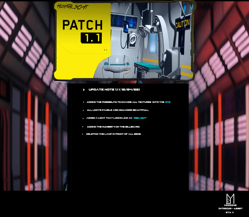Click the black '1.1' version badge
249x217 pixels.
pos(91,38)
